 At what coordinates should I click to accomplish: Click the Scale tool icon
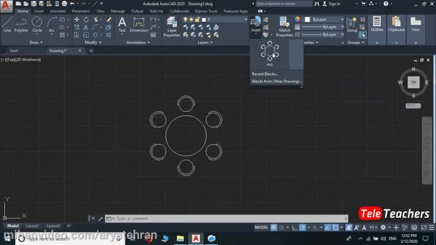click(x=86, y=35)
